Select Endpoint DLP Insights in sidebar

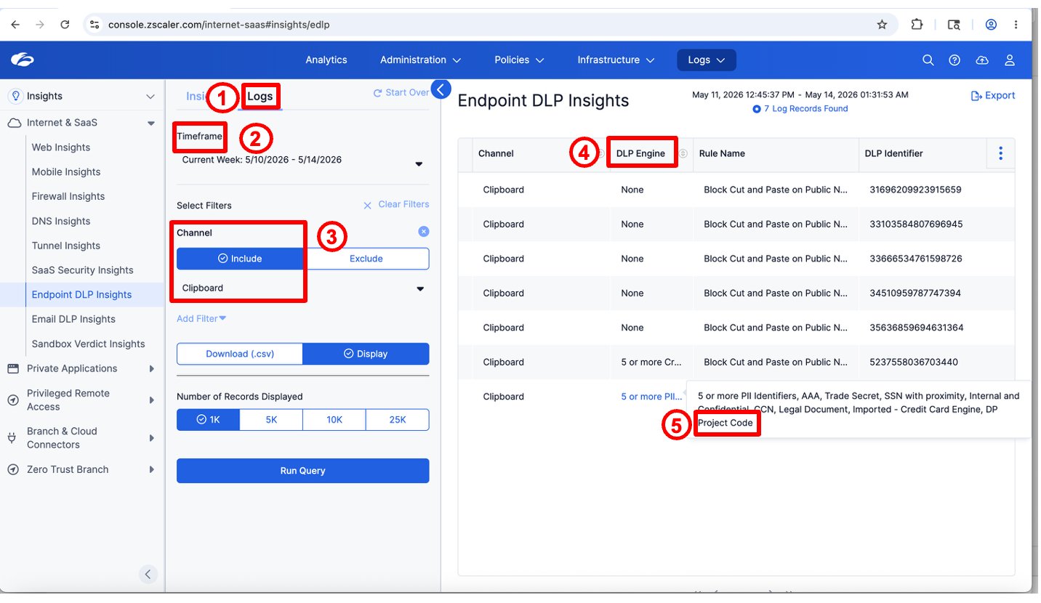(82, 294)
